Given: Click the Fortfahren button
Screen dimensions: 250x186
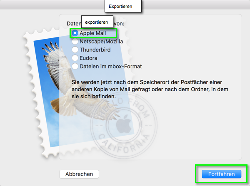Looking at the screenshot, I should pyautogui.click(x=222, y=174).
